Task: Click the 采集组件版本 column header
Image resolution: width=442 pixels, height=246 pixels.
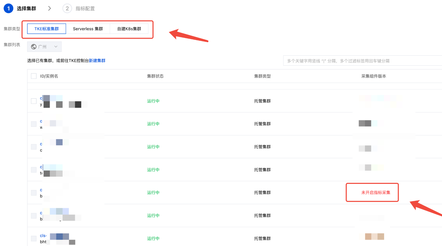Action: pos(373,76)
